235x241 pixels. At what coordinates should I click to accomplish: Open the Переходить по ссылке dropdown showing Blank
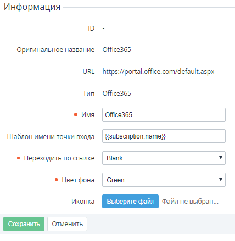[164, 158]
